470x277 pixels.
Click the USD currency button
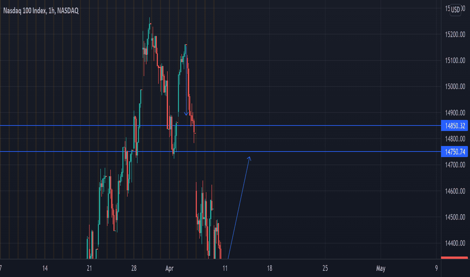coord(455,10)
